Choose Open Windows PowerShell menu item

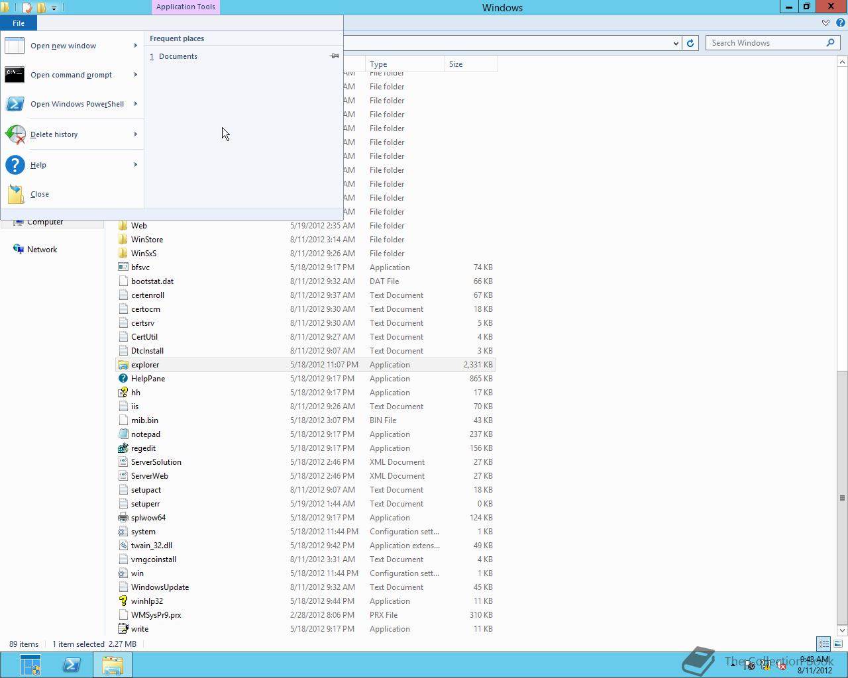click(72, 104)
